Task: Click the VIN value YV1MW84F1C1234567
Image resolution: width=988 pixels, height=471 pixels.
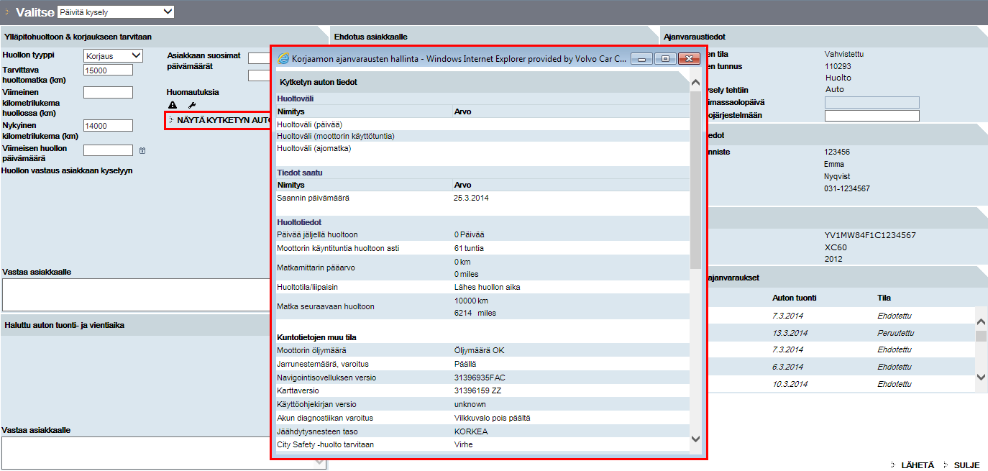Action: (870, 235)
